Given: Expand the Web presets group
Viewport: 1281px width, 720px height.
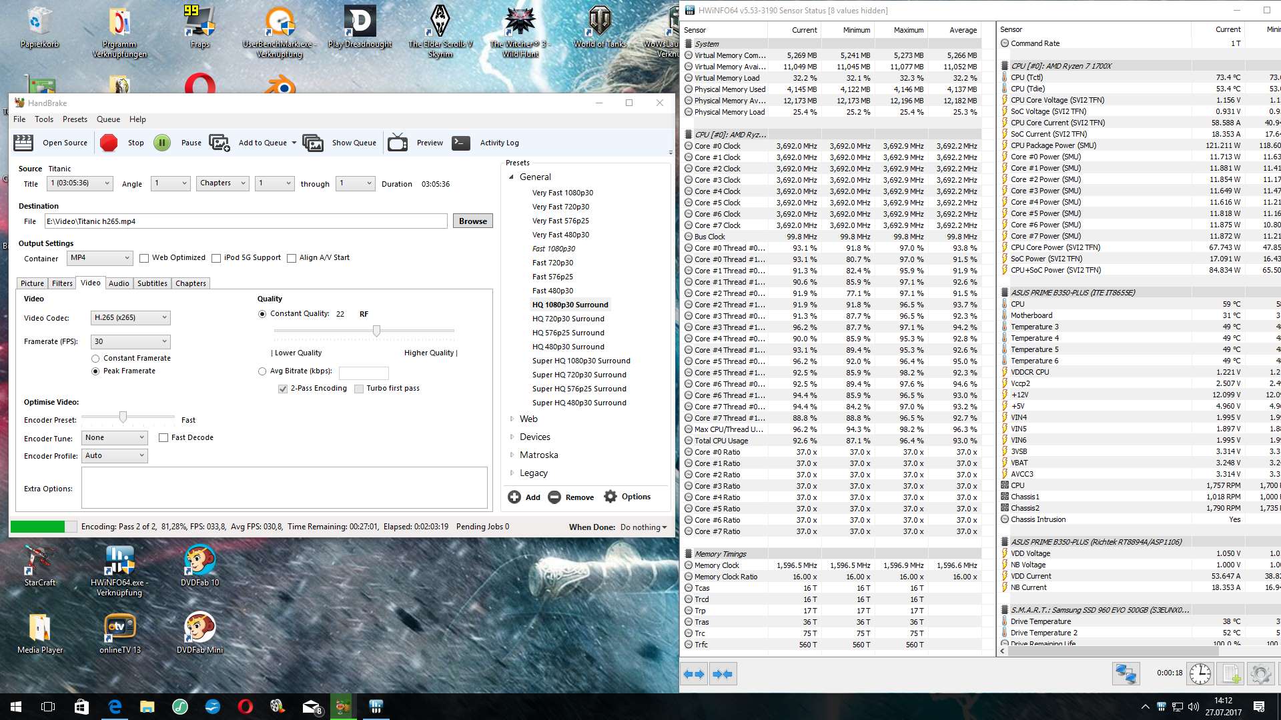Looking at the screenshot, I should point(512,419).
